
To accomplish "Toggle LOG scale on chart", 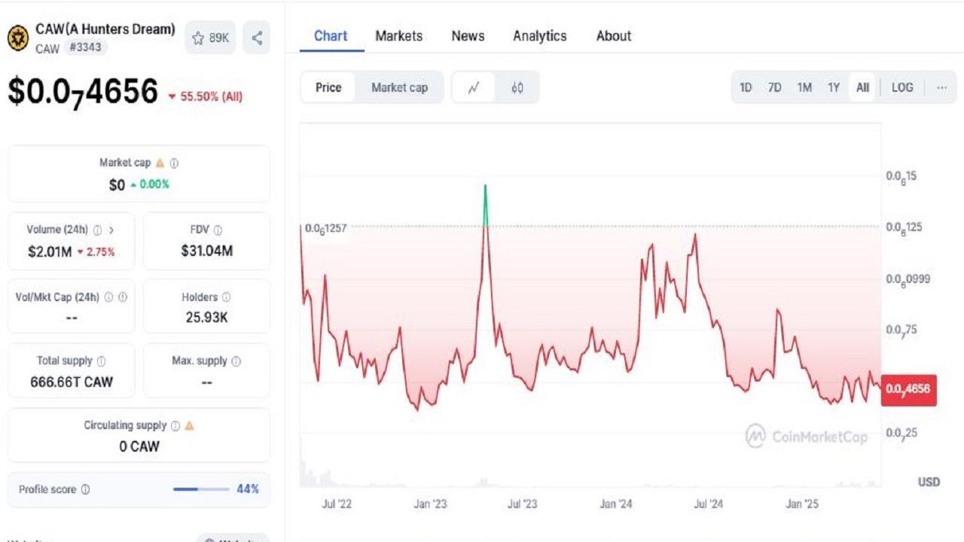I will point(902,87).
